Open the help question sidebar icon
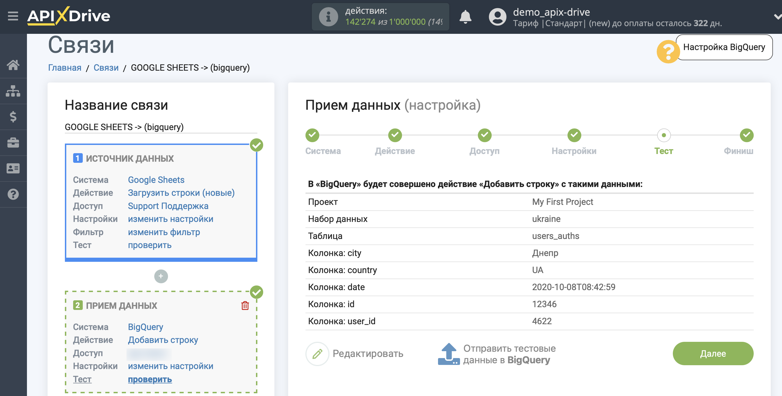The width and height of the screenshot is (782, 396). [x=13, y=194]
